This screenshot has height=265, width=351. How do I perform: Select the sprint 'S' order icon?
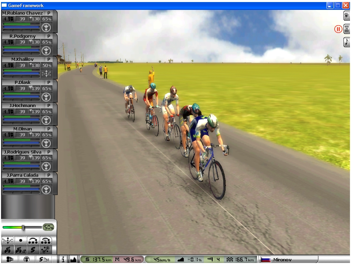pyautogui.click(x=33, y=250)
